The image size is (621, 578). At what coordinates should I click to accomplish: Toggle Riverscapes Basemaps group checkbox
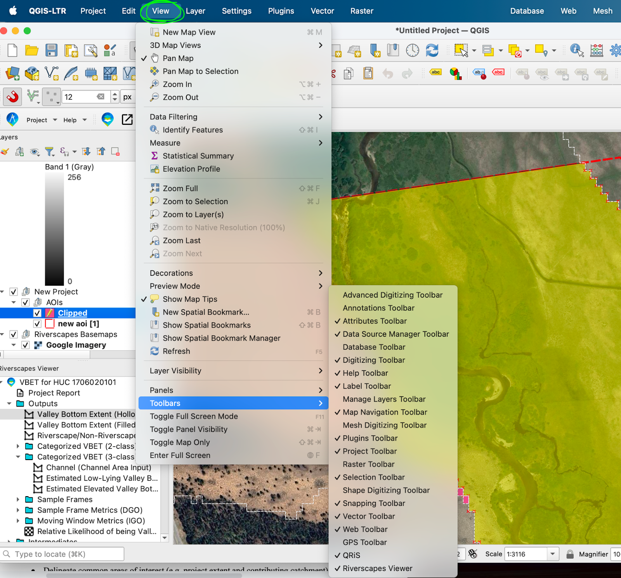pos(14,334)
